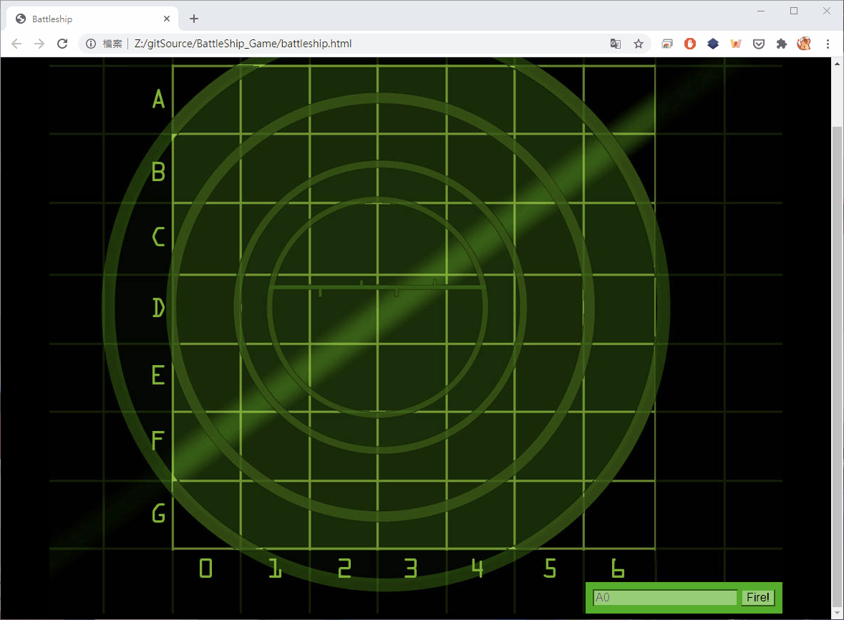Click column label 3 below the grid
Screen dimensions: 844x620
coord(411,568)
